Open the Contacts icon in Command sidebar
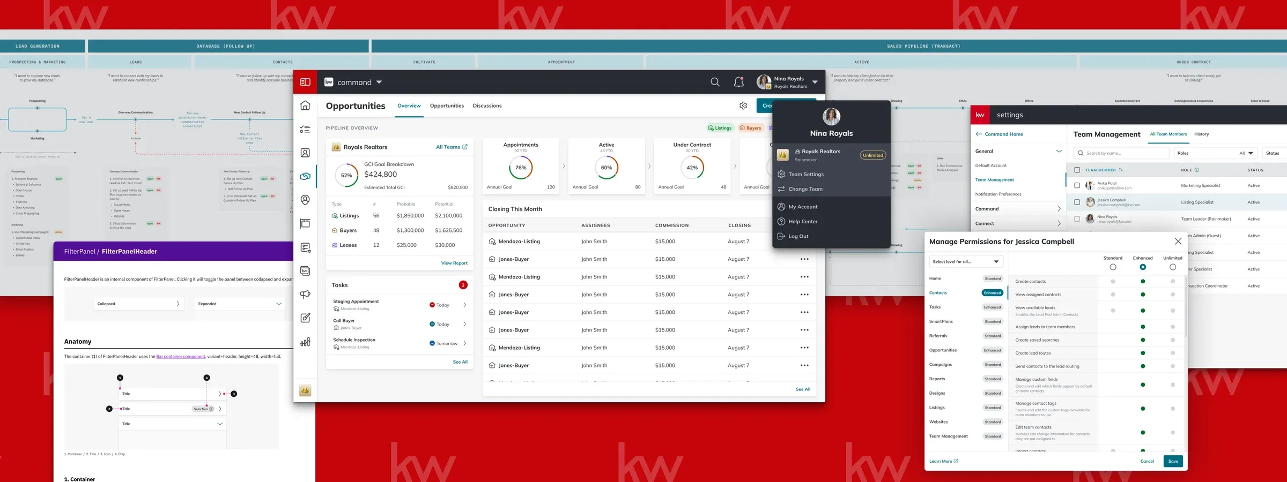 [305, 153]
